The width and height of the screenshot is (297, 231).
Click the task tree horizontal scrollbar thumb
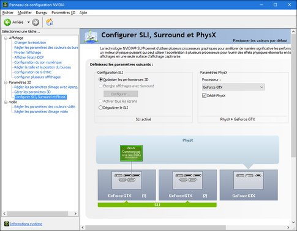[37, 213]
